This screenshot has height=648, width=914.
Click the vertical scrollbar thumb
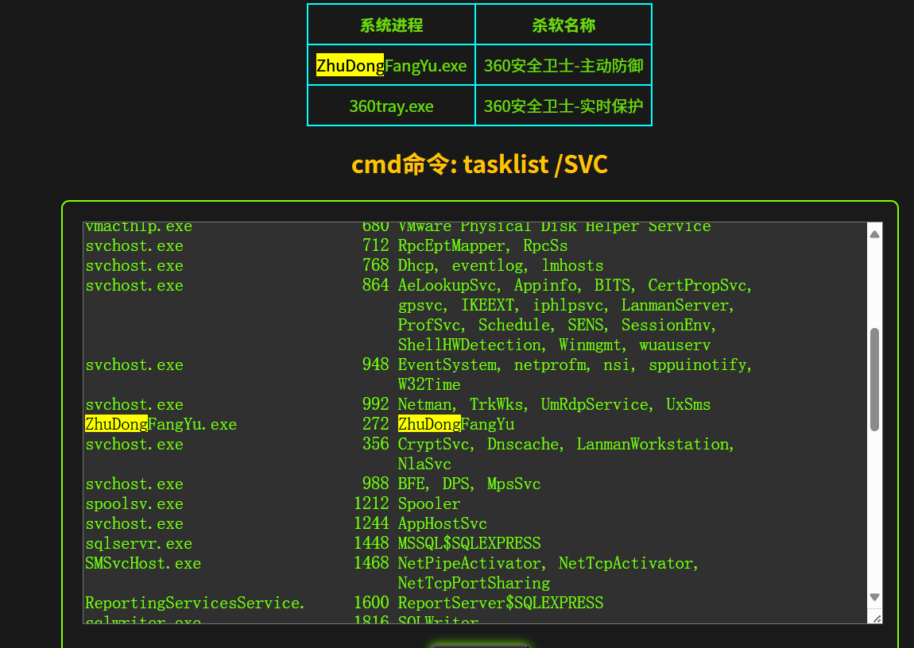coord(874,380)
